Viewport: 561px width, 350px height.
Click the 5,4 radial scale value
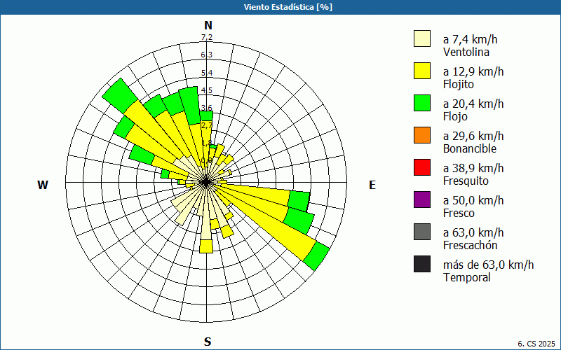click(207, 73)
